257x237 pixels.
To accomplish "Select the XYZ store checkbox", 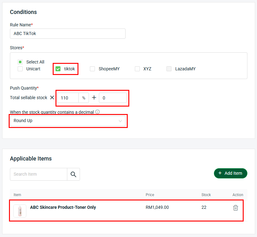I will 137,69.
